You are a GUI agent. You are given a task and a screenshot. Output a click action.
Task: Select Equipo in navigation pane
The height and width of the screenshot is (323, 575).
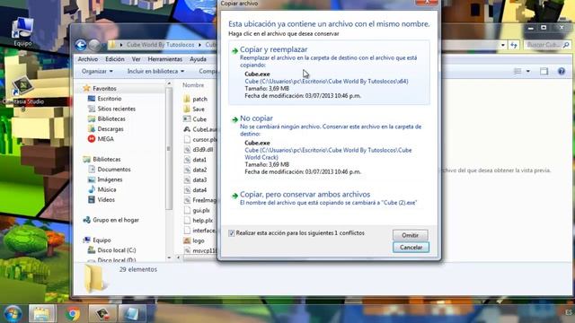[x=102, y=240]
